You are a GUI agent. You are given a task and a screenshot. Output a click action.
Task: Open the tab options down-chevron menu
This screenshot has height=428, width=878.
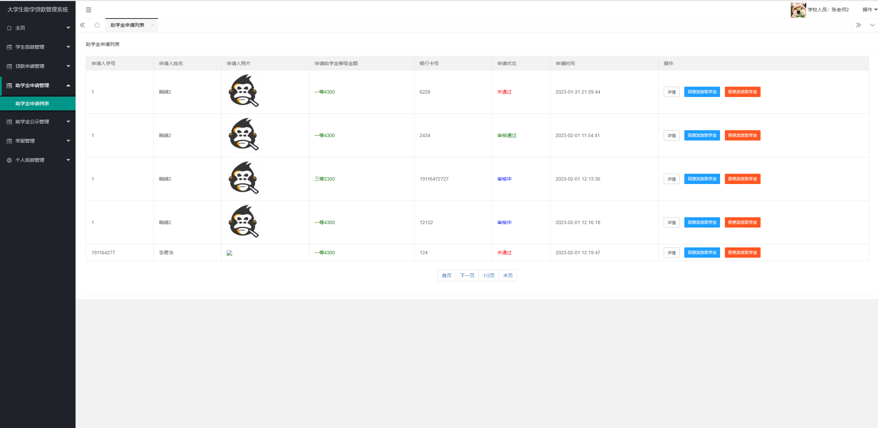tap(872, 25)
